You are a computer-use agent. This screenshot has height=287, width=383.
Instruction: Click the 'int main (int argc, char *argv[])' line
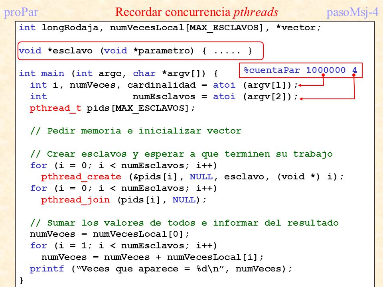pyautogui.click(x=118, y=73)
